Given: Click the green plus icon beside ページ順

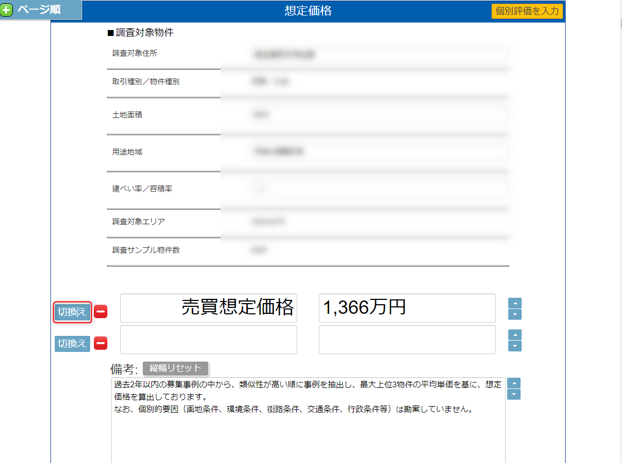Looking at the screenshot, I should click(7, 10).
